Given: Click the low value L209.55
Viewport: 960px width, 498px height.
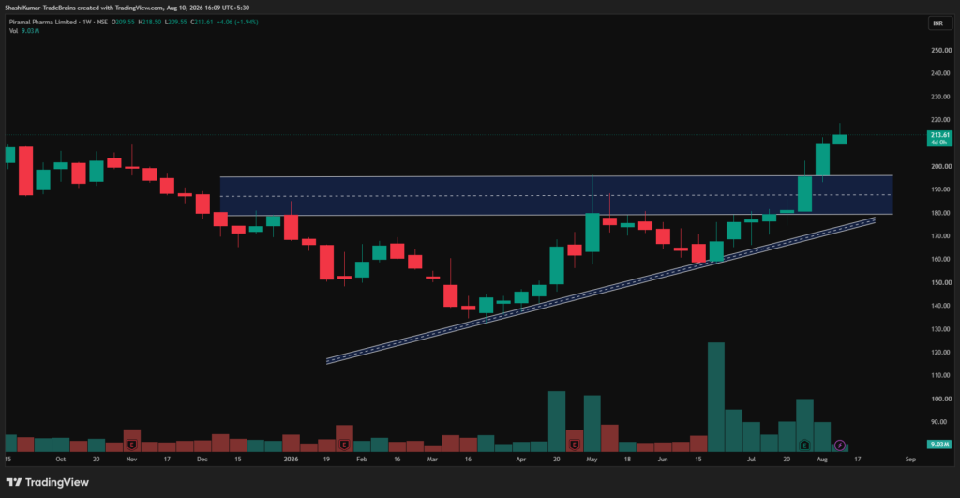Looking at the screenshot, I should (x=176, y=23).
